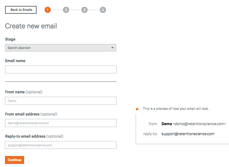
Task: Focus the From name field showing Demo
Action: (61, 101)
